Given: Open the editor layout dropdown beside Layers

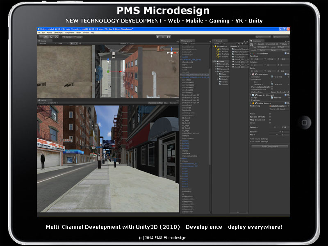Looking at the screenshot, I should 281,37.
